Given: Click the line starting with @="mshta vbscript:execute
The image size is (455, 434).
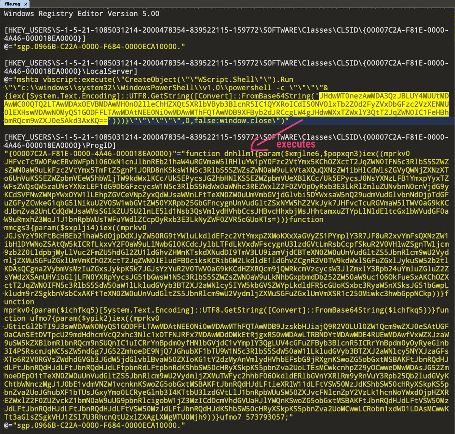Looking at the screenshot, I should pyautogui.click(x=149, y=80).
